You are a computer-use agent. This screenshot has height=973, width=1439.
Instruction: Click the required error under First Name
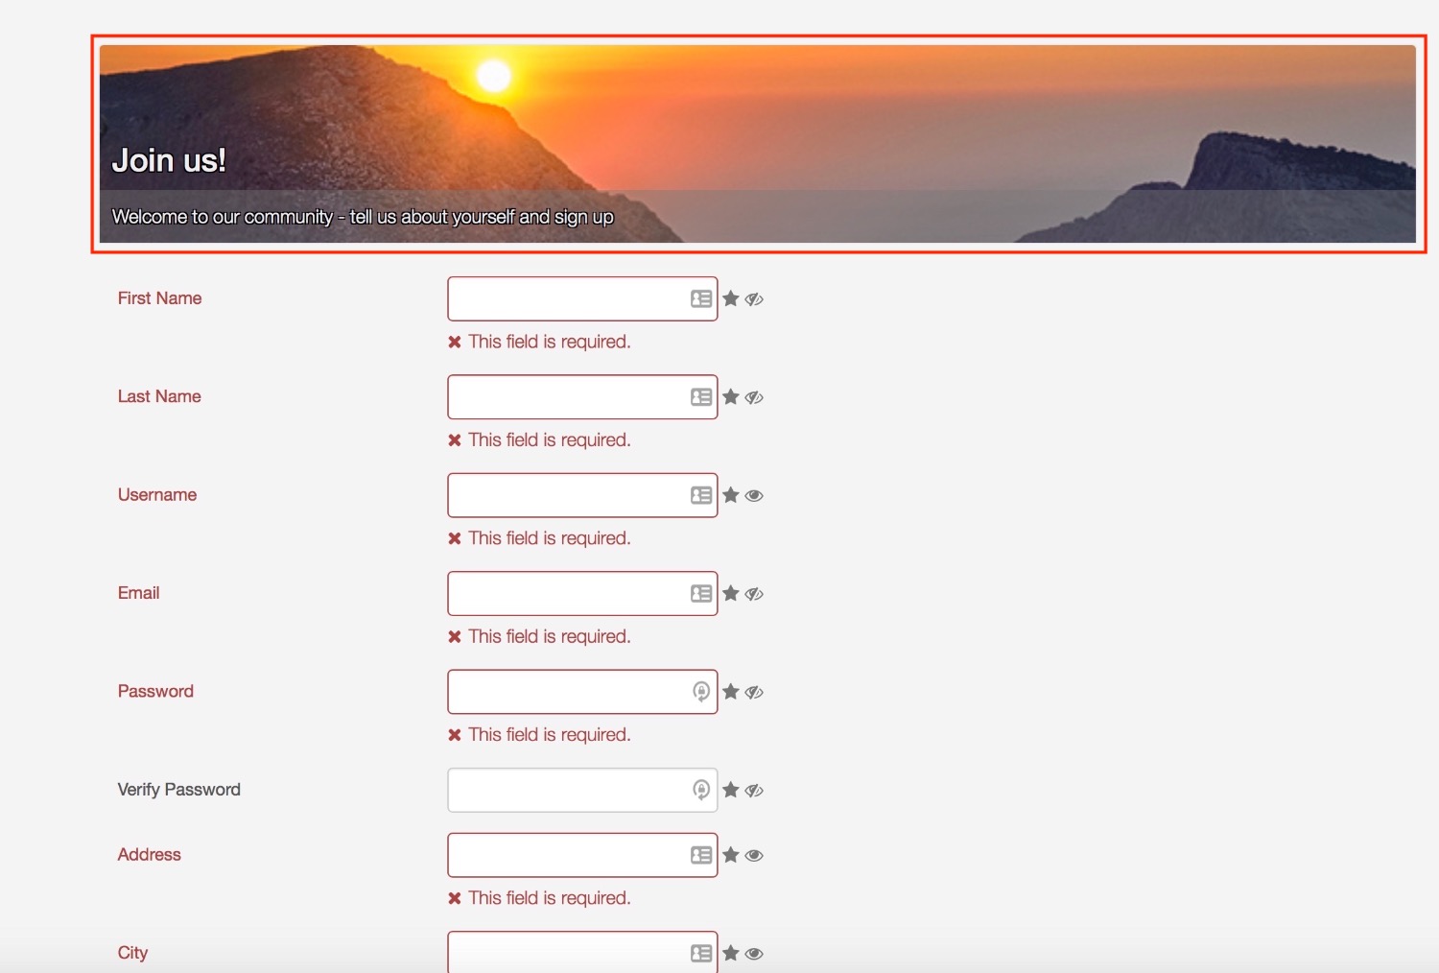tap(539, 342)
